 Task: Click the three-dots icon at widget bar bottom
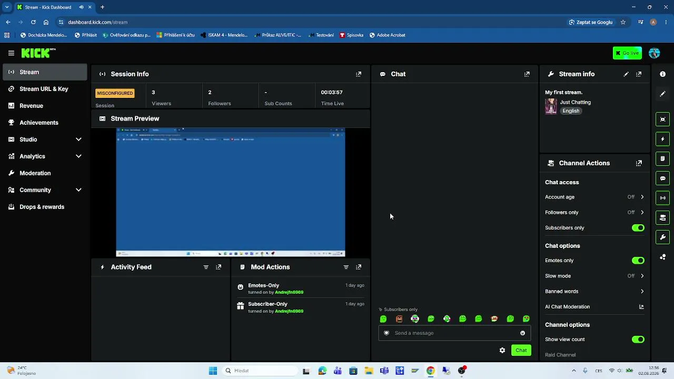click(662, 257)
